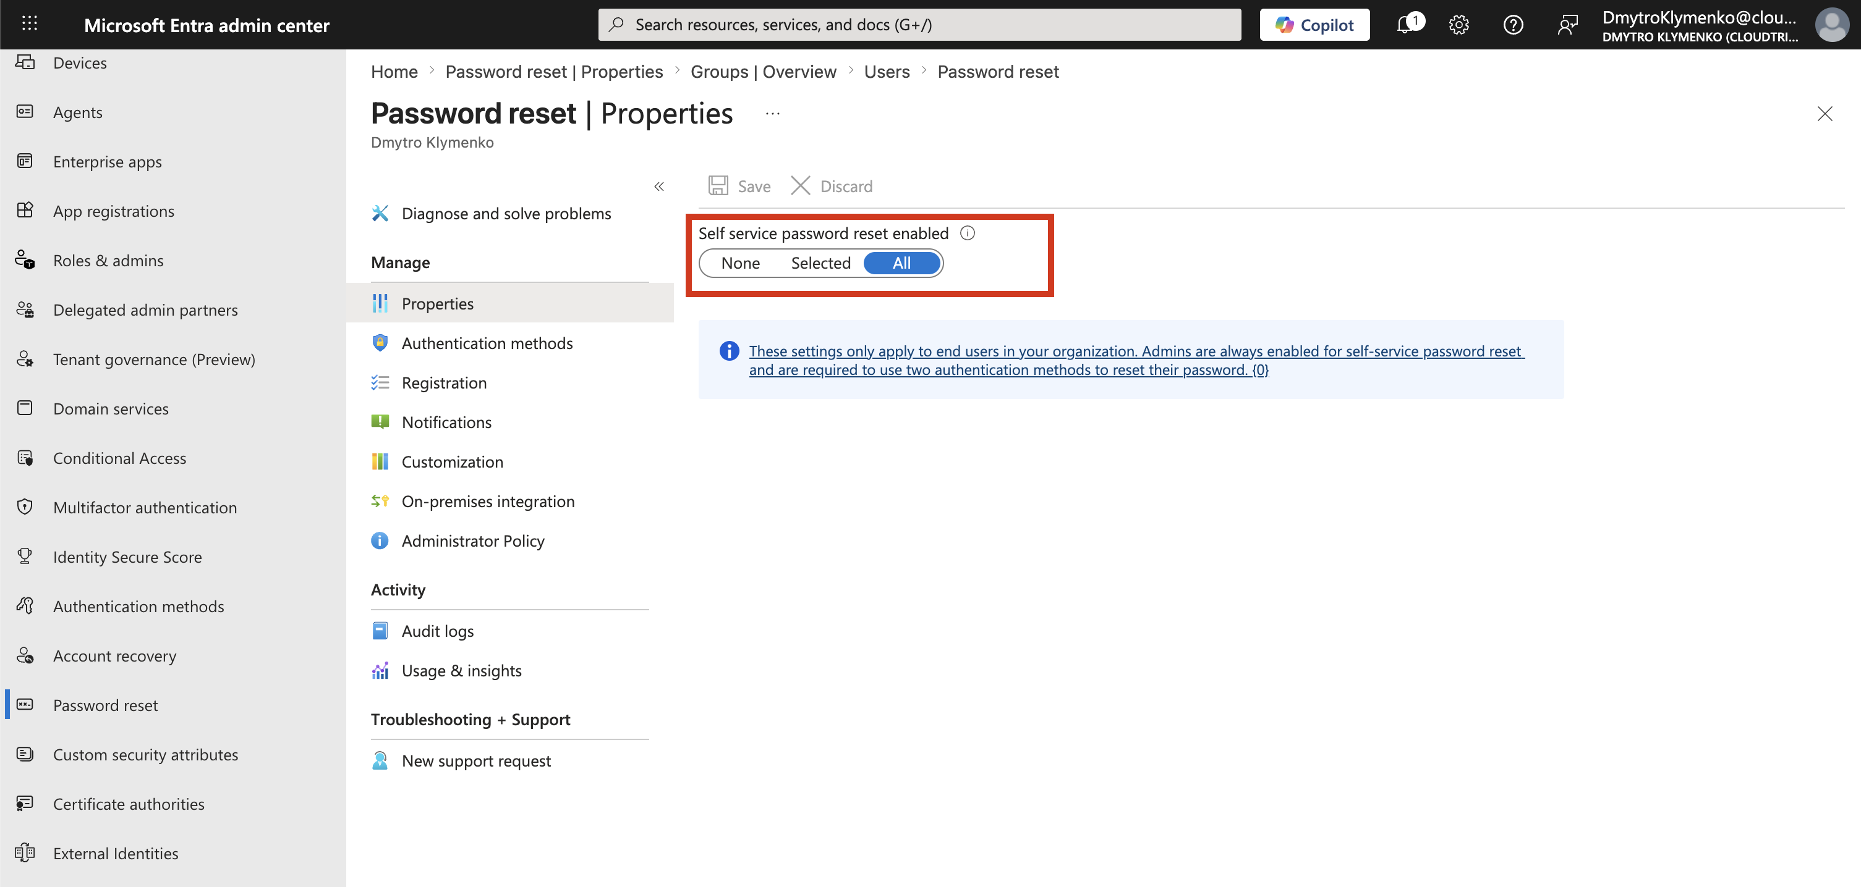This screenshot has width=1861, height=887.
Task: Open Notifications in the Manage menu
Action: pos(510,423)
